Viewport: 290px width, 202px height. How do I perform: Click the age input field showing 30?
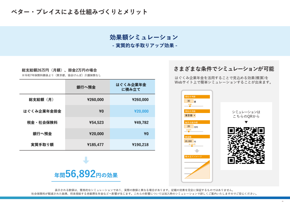(x=188, y=101)
